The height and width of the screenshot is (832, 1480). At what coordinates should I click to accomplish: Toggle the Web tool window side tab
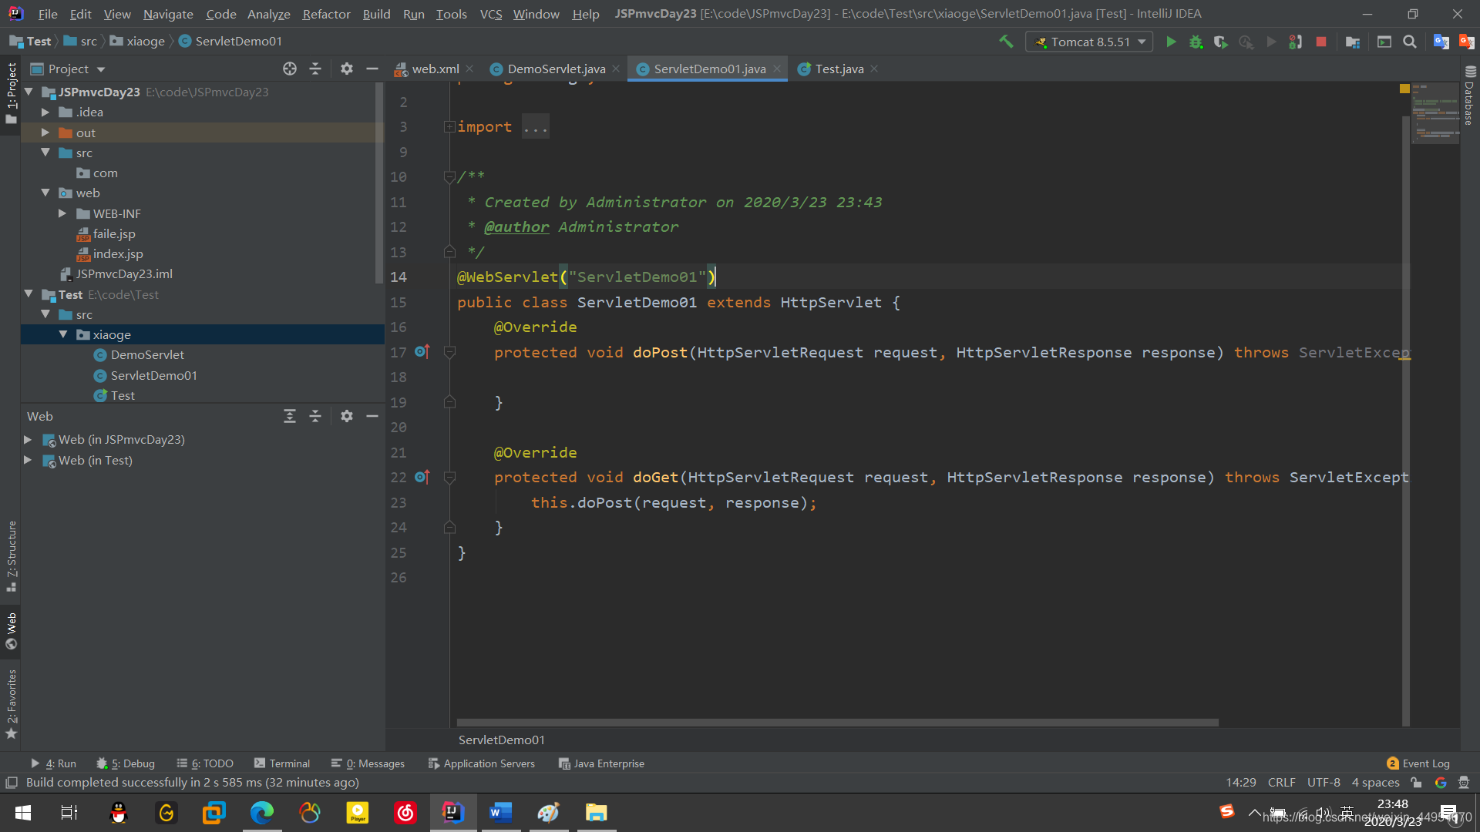coord(11,631)
